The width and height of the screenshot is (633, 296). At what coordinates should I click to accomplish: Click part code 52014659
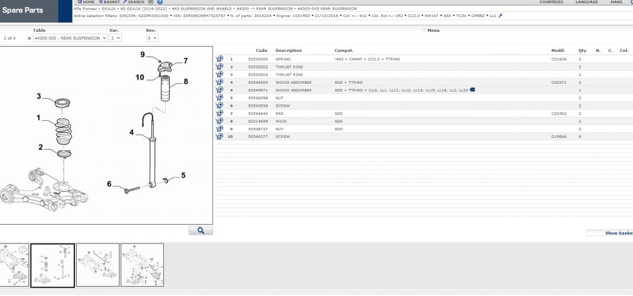click(258, 121)
